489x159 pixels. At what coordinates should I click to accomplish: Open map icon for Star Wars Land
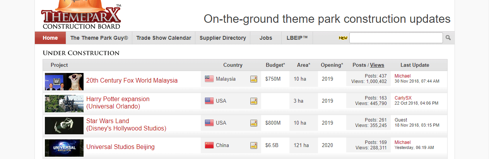coord(254,123)
